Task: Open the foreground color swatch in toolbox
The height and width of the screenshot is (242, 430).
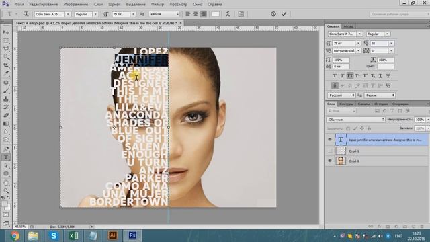Action: click(5, 204)
